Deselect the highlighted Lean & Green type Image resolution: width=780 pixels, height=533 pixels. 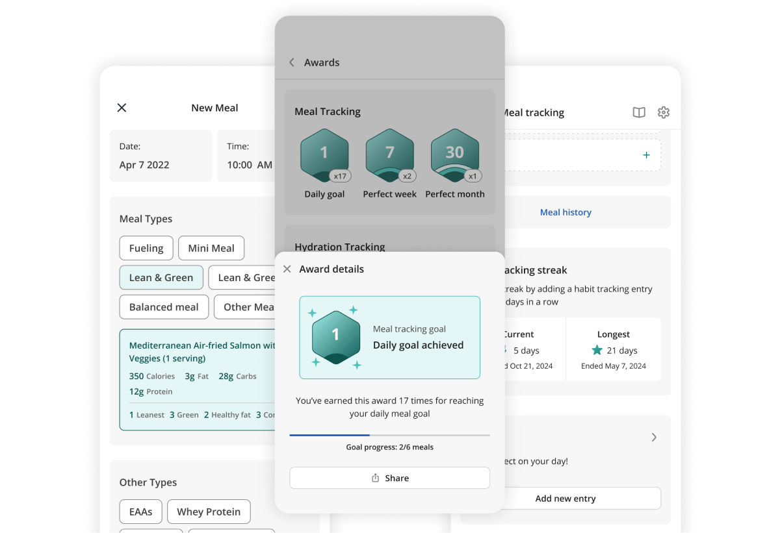point(161,277)
